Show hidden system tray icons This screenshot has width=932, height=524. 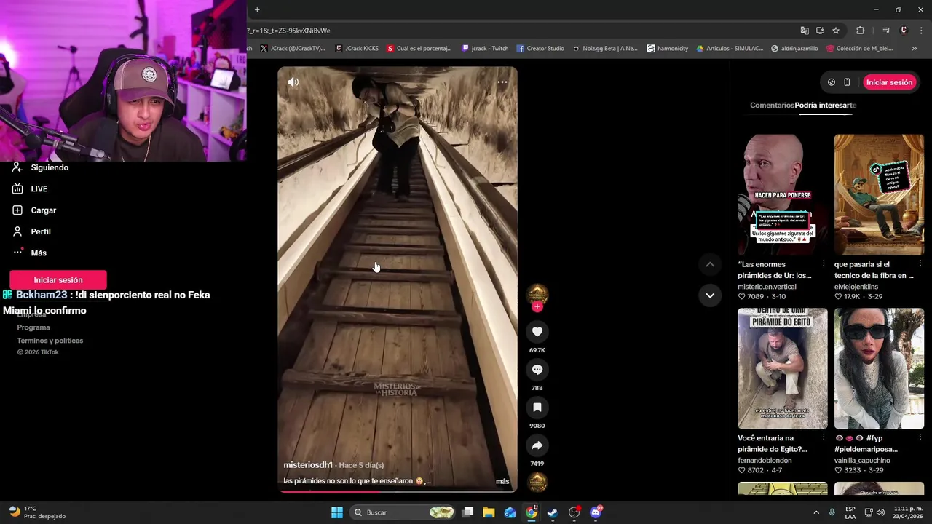(816, 512)
